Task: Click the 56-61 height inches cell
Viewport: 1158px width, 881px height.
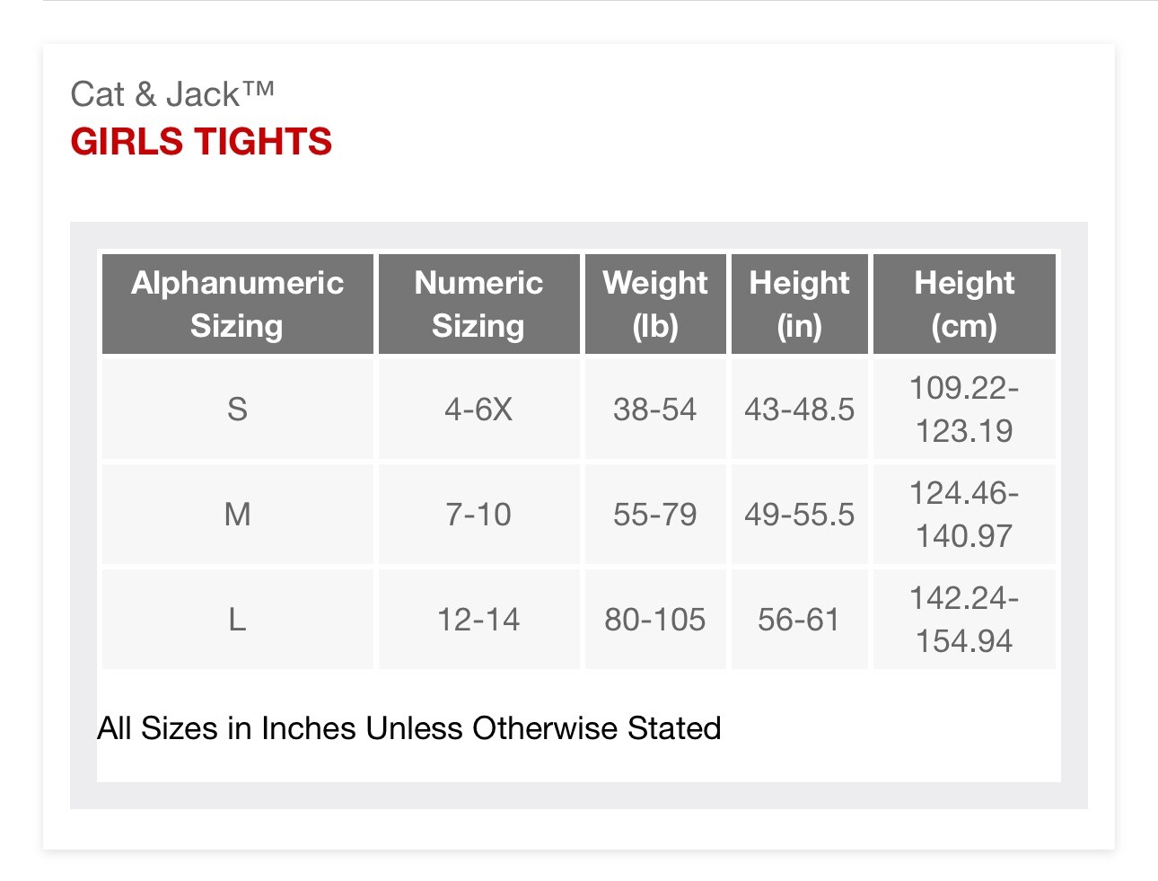Action: 799,620
